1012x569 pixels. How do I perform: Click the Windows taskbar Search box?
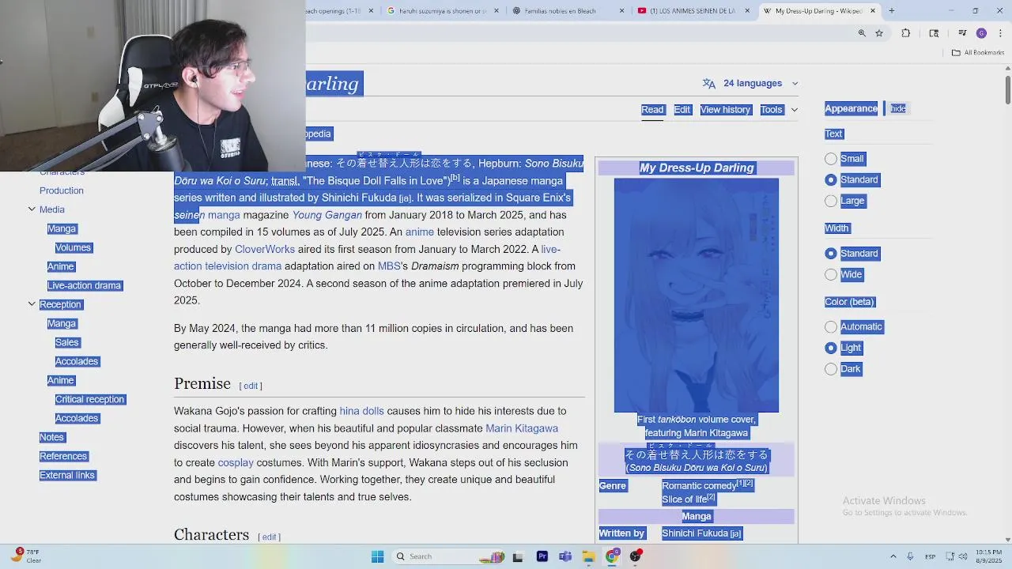448,556
